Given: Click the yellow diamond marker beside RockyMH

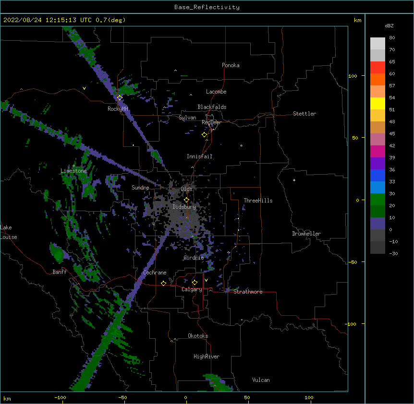Looking at the screenshot, I should [120, 98].
